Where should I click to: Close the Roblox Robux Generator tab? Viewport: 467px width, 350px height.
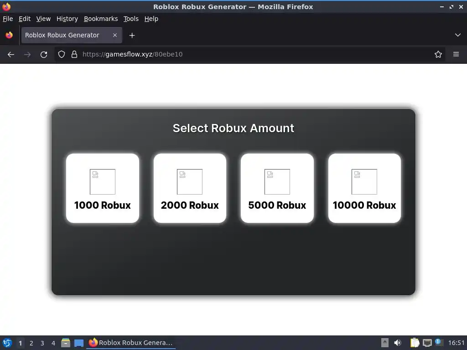(x=115, y=35)
